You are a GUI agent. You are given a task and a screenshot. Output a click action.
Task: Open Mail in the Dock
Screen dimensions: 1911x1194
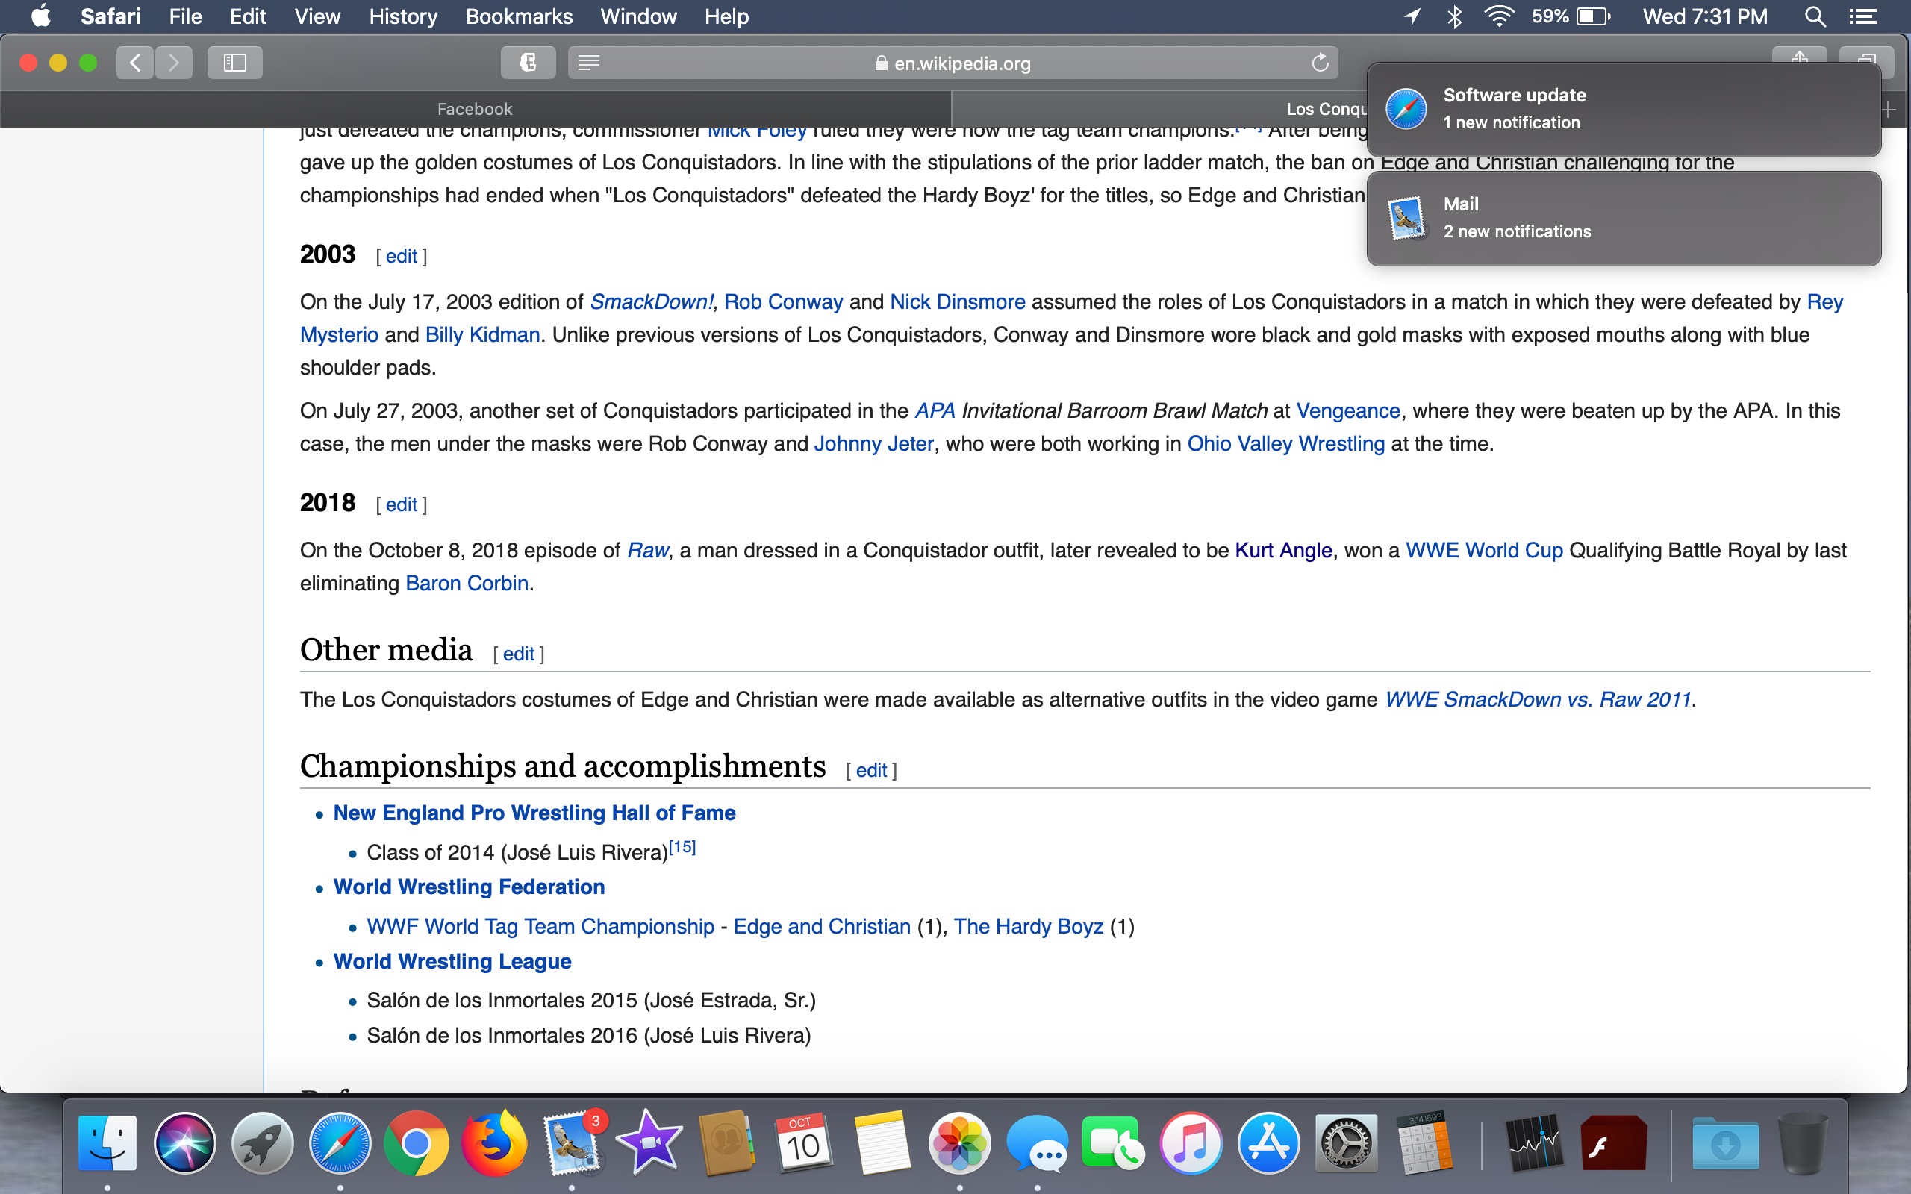tap(572, 1143)
